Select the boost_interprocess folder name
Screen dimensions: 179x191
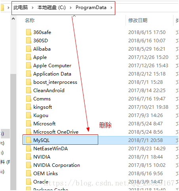tap(55, 82)
